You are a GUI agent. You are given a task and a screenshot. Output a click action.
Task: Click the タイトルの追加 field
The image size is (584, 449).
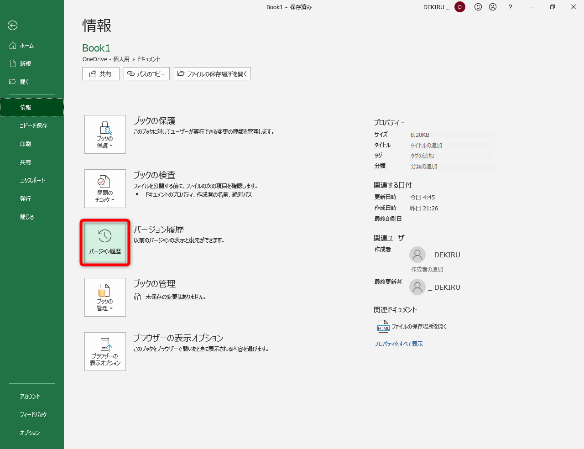[x=452, y=146]
